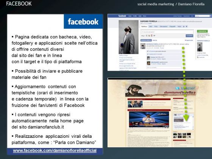The image size is (212, 159).
Task: Switch to the Foto tab
Action: pyautogui.click(x=156, y=26)
